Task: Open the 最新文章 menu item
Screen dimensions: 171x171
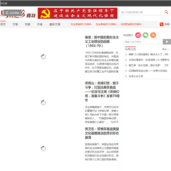Action: [x=55, y=24]
